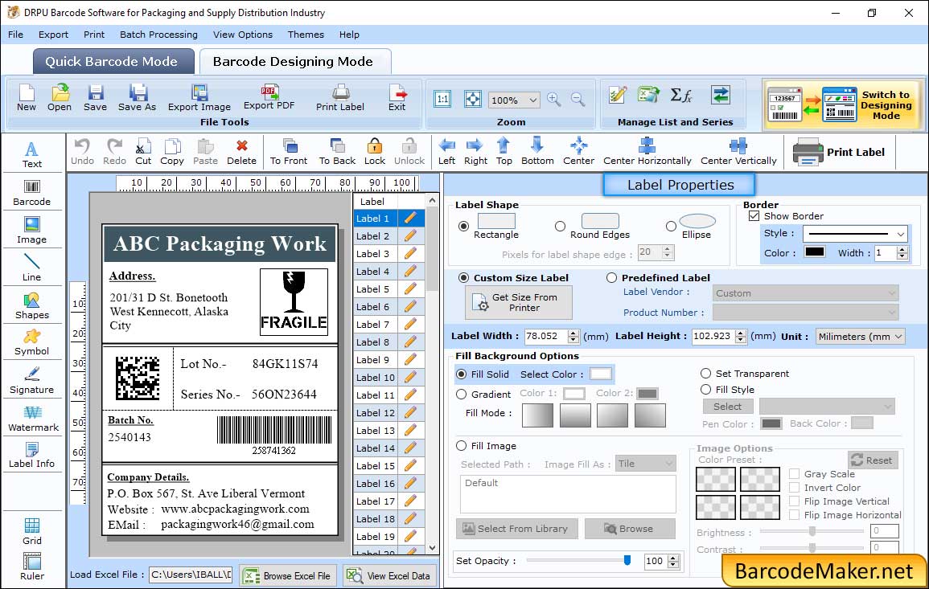Select Round Edges label shape

(x=560, y=226)
